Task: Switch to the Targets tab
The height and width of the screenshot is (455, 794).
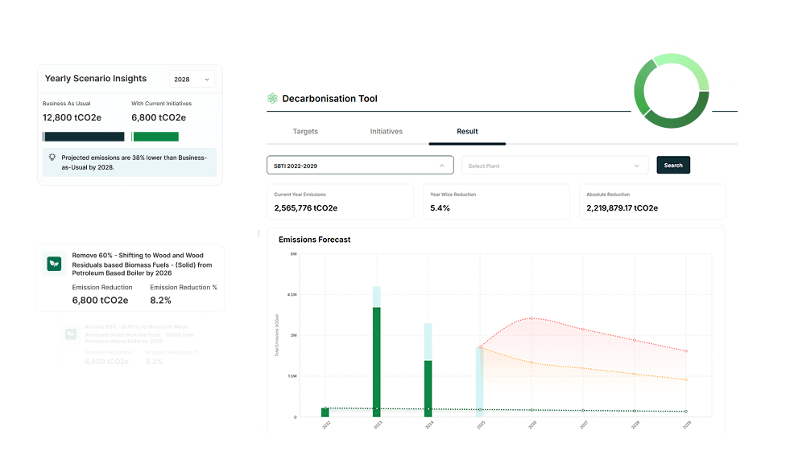Action: pos(305,132)
